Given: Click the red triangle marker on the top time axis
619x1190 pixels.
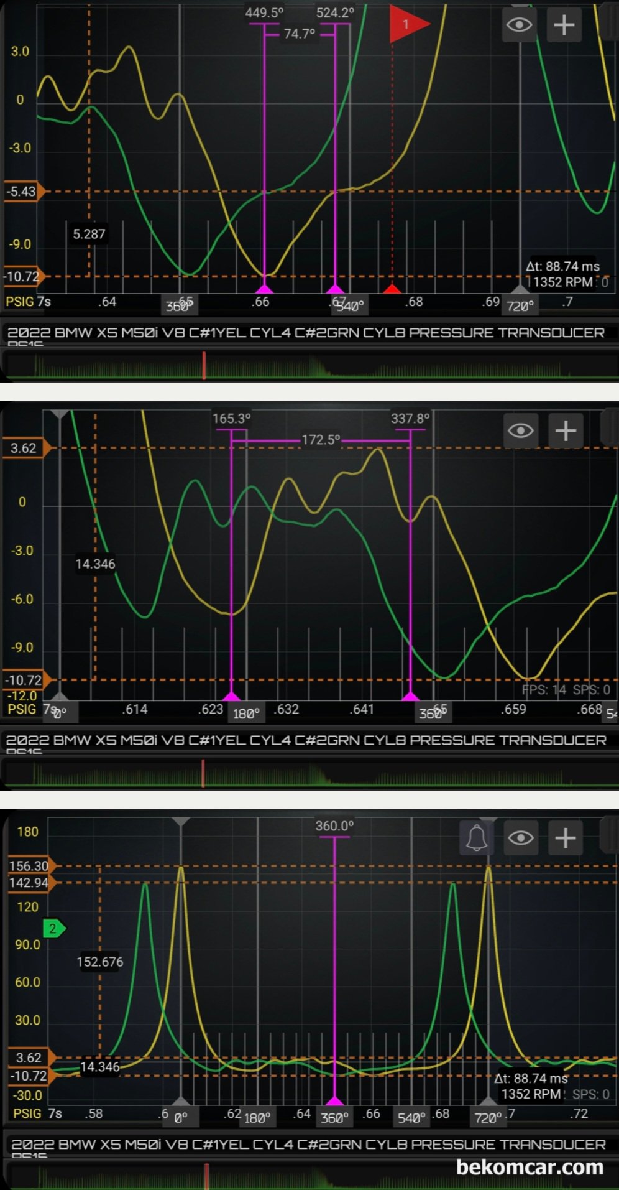Looking at the screenshot, I should [x=392, y=289].
